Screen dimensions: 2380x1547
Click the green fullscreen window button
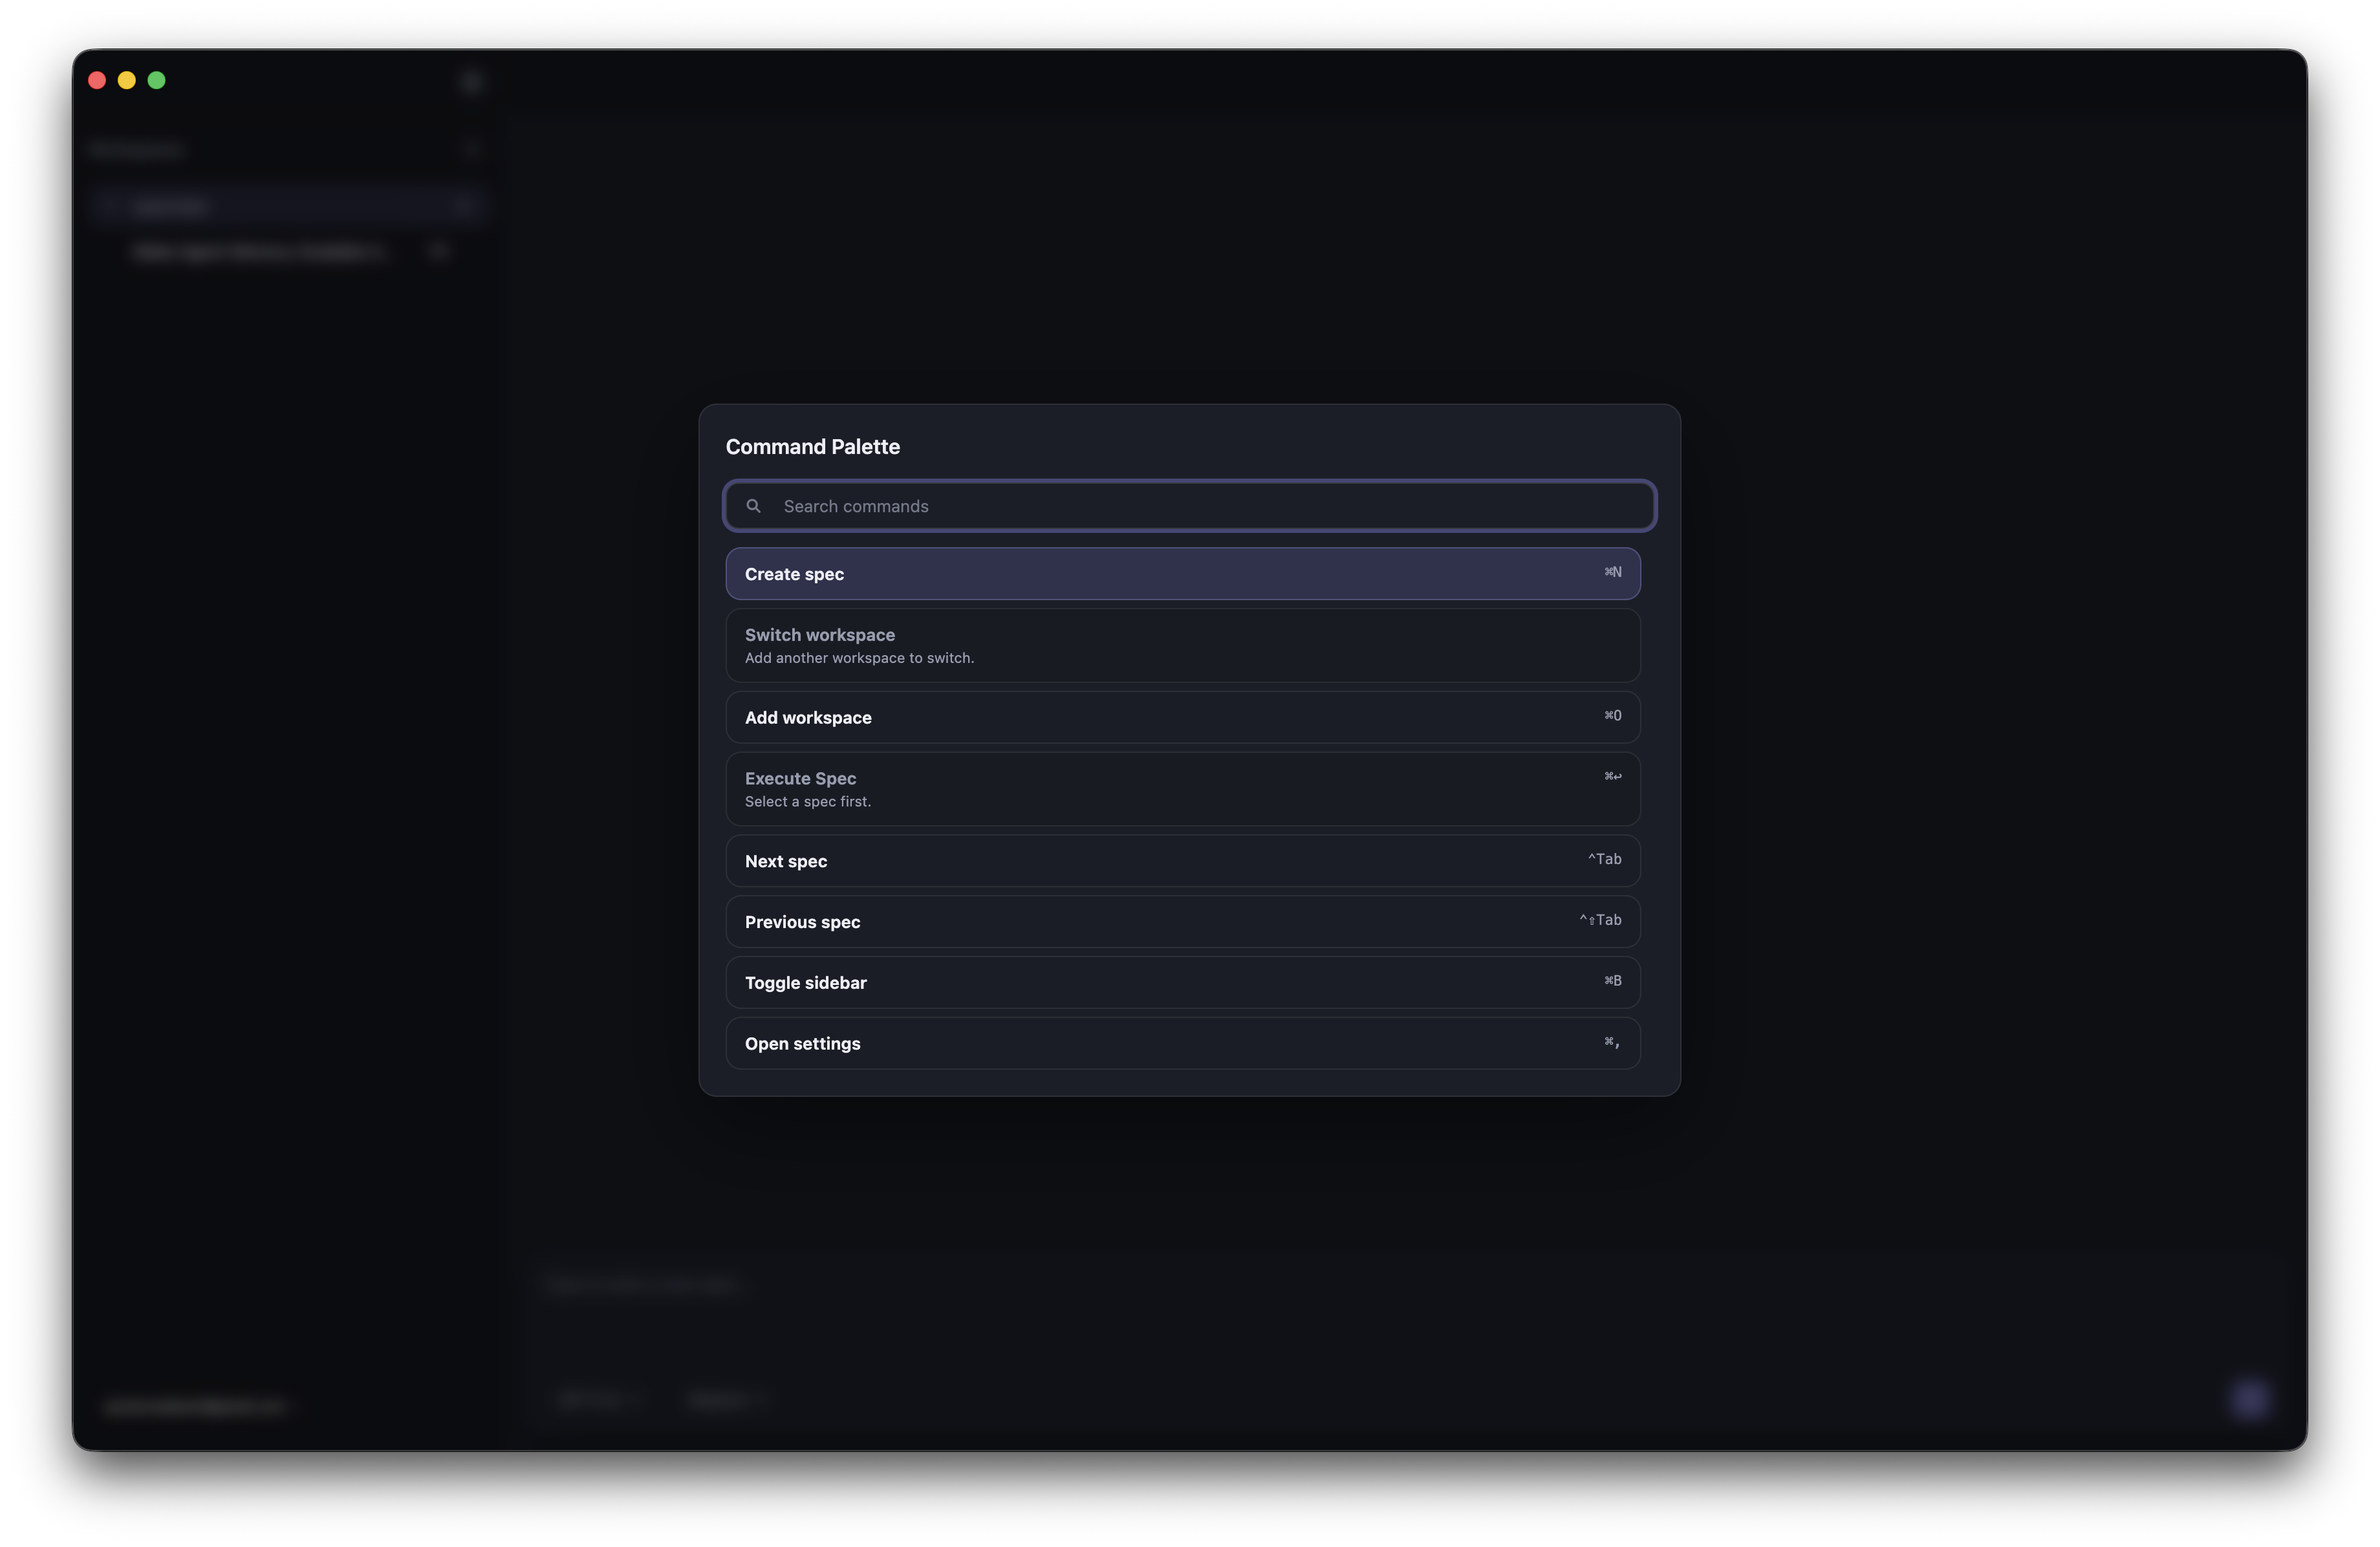click(157, 80)
